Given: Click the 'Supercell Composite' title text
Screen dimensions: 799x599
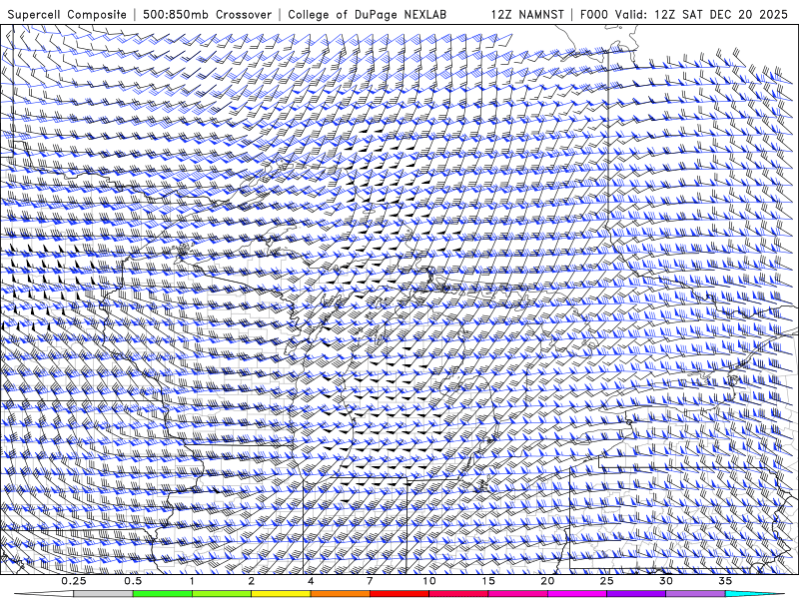Looking at the screenshot, I should (67, 14).
